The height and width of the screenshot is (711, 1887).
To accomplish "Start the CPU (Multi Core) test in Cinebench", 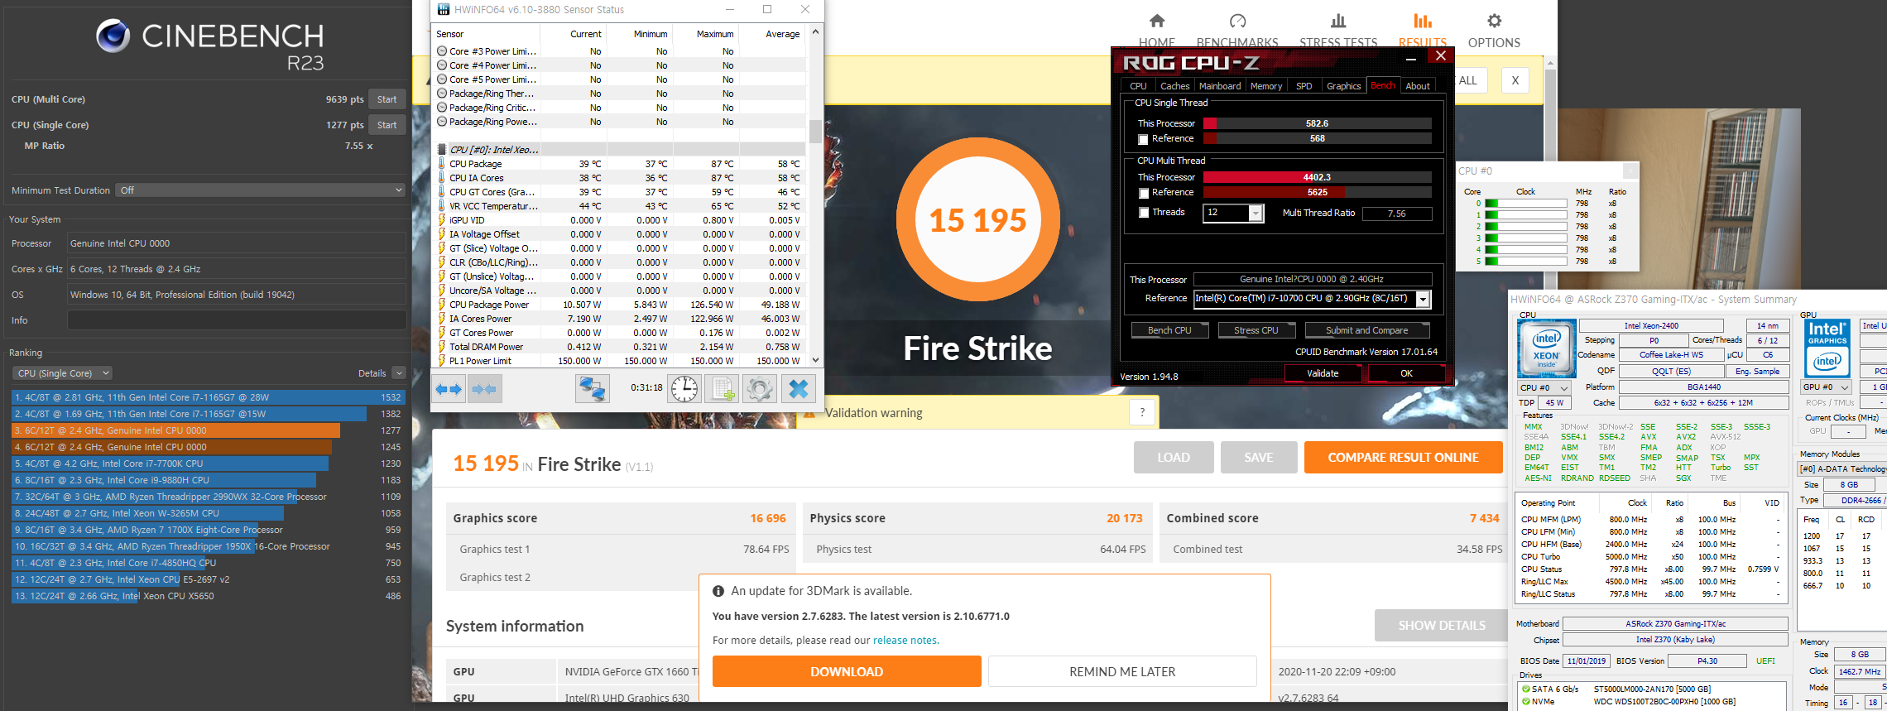I will point(387,99).
